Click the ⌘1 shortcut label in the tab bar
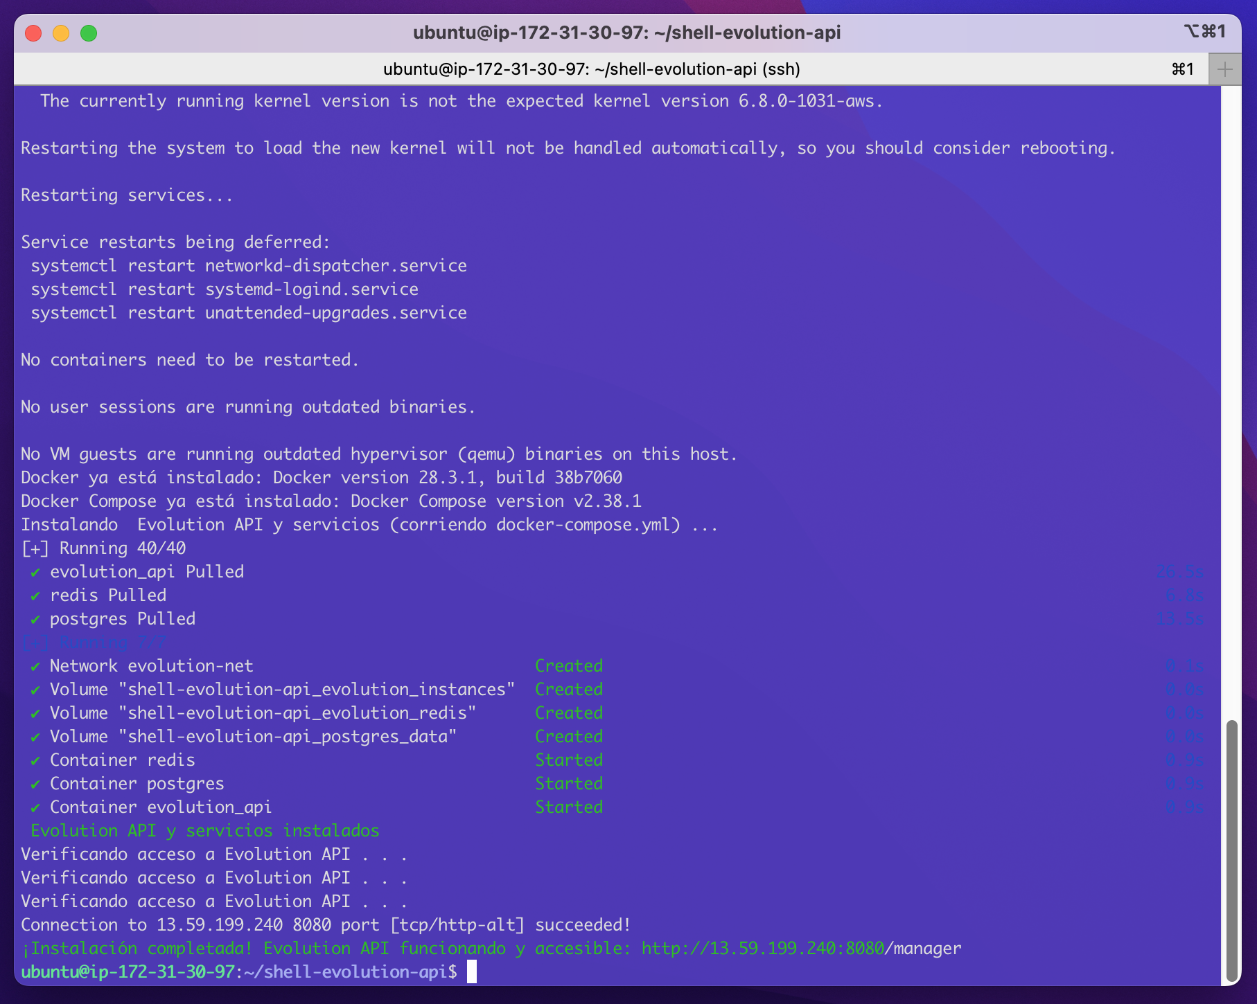Screen dimensions: 1257x1004 tap(1182, 69)
